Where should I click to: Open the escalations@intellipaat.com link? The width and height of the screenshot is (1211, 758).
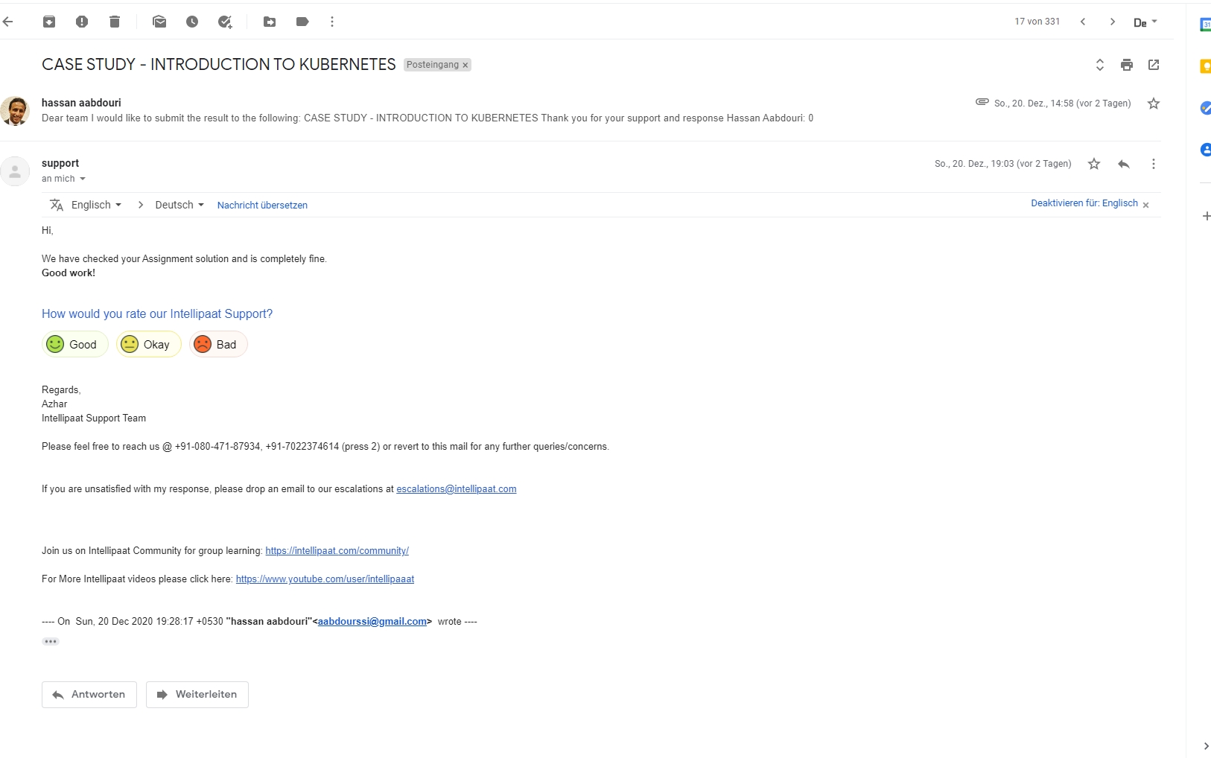pos(456,489)
